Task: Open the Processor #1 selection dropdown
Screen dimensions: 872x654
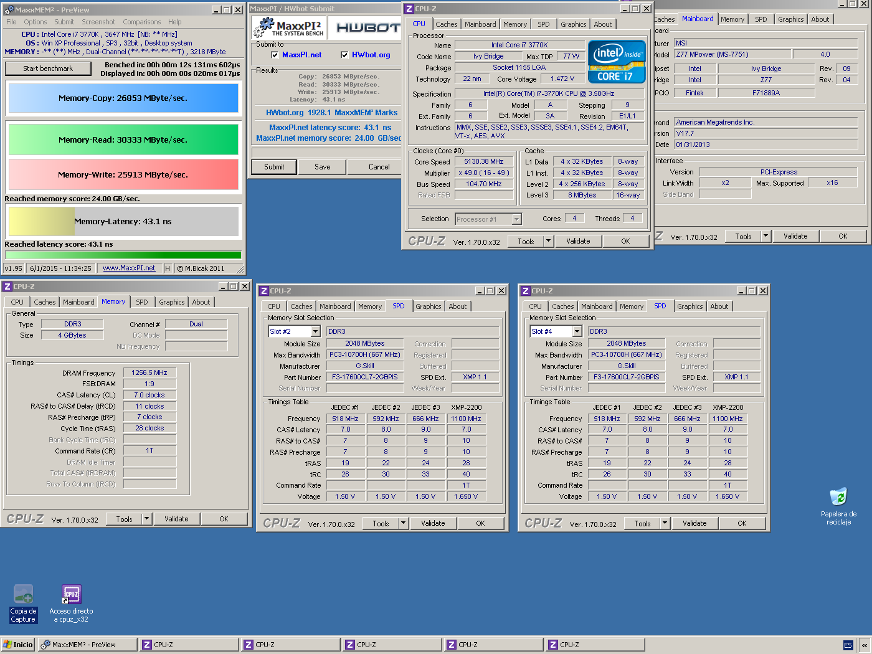Action: point(516,219)
